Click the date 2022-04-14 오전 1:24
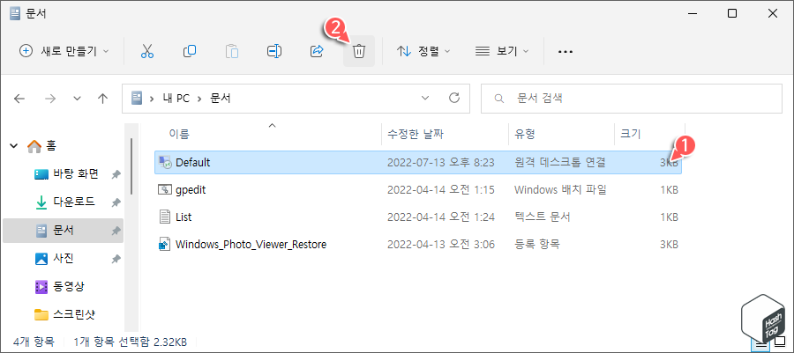The image size is (794, 353). 440,217
